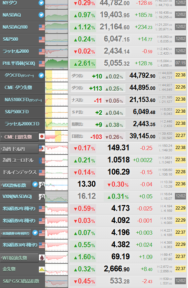
Task: Click the EU flag beside 為替 ユーロドル
Action: 42,160
